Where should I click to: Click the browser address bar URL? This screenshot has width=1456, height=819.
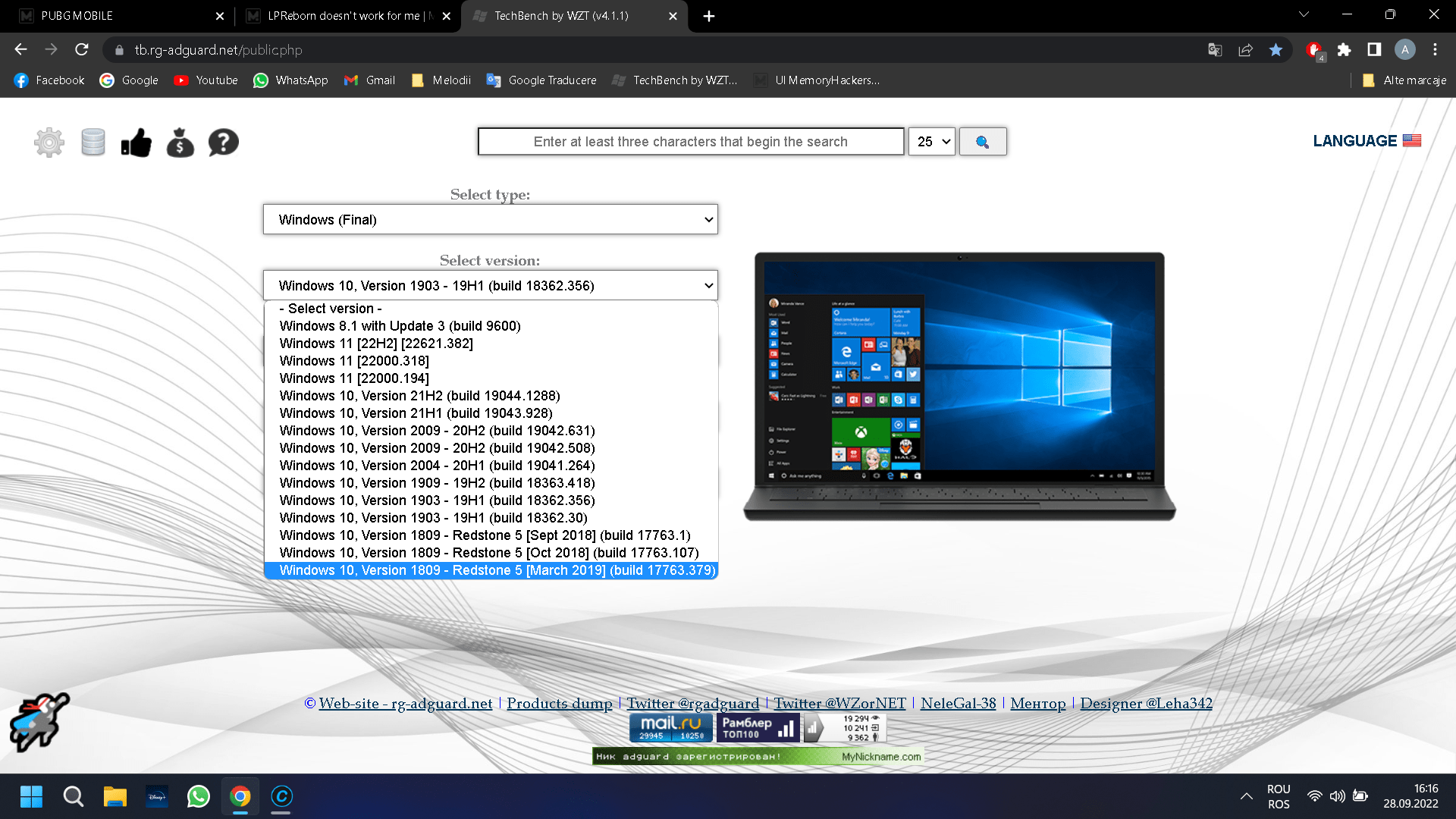218,50
